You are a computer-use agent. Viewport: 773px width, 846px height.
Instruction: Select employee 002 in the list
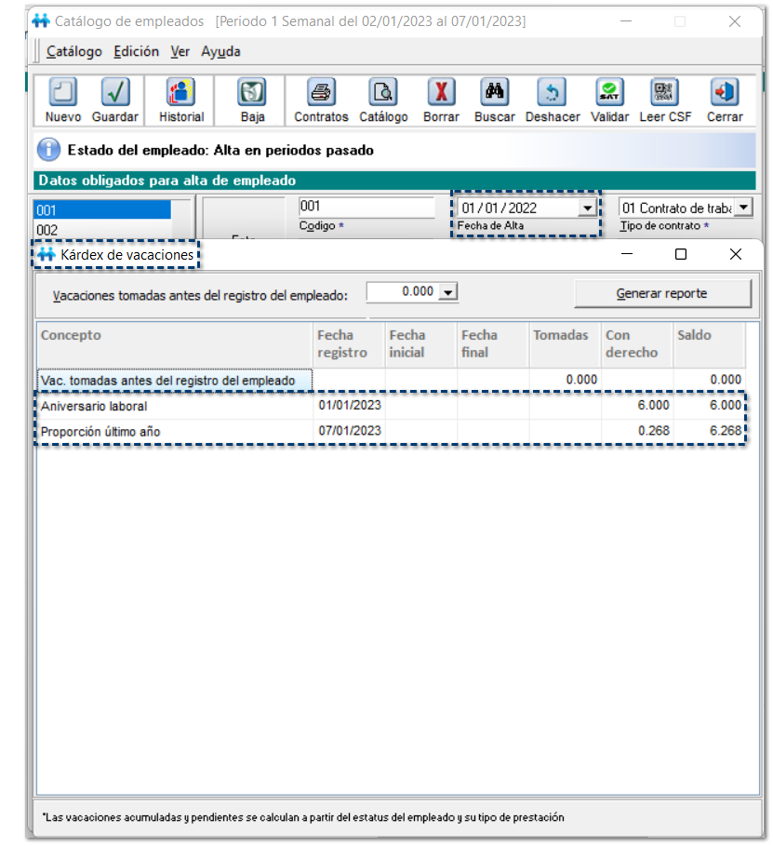point(102,230)
